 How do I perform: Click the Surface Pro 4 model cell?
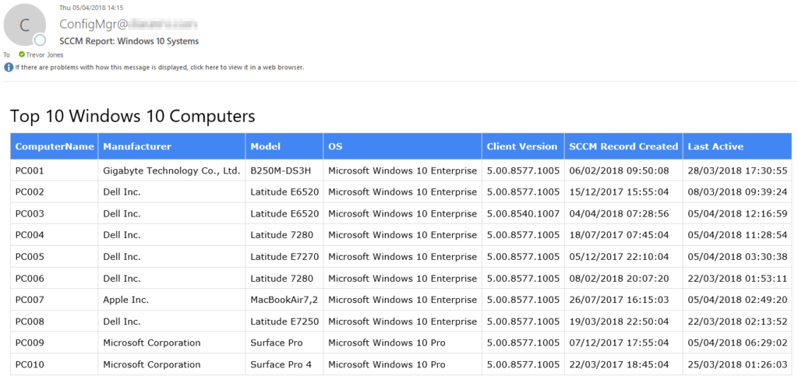(x=284, y=364)
